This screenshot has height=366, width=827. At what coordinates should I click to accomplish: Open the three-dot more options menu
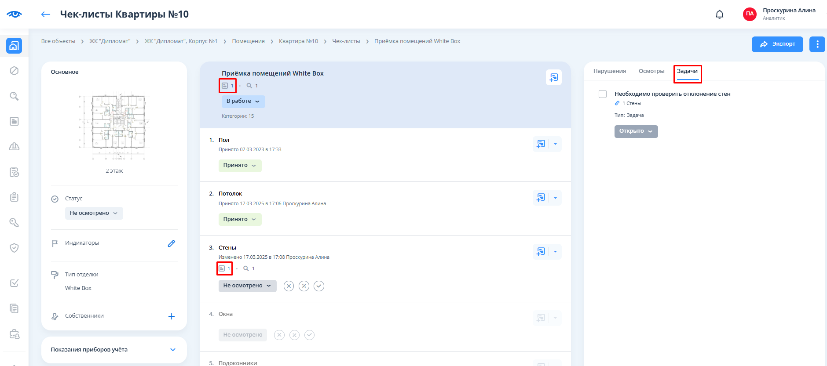pyautogui.click(x=817, y=44)
